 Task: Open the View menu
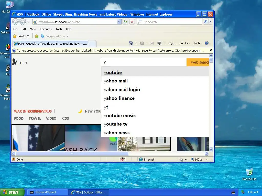33,29
